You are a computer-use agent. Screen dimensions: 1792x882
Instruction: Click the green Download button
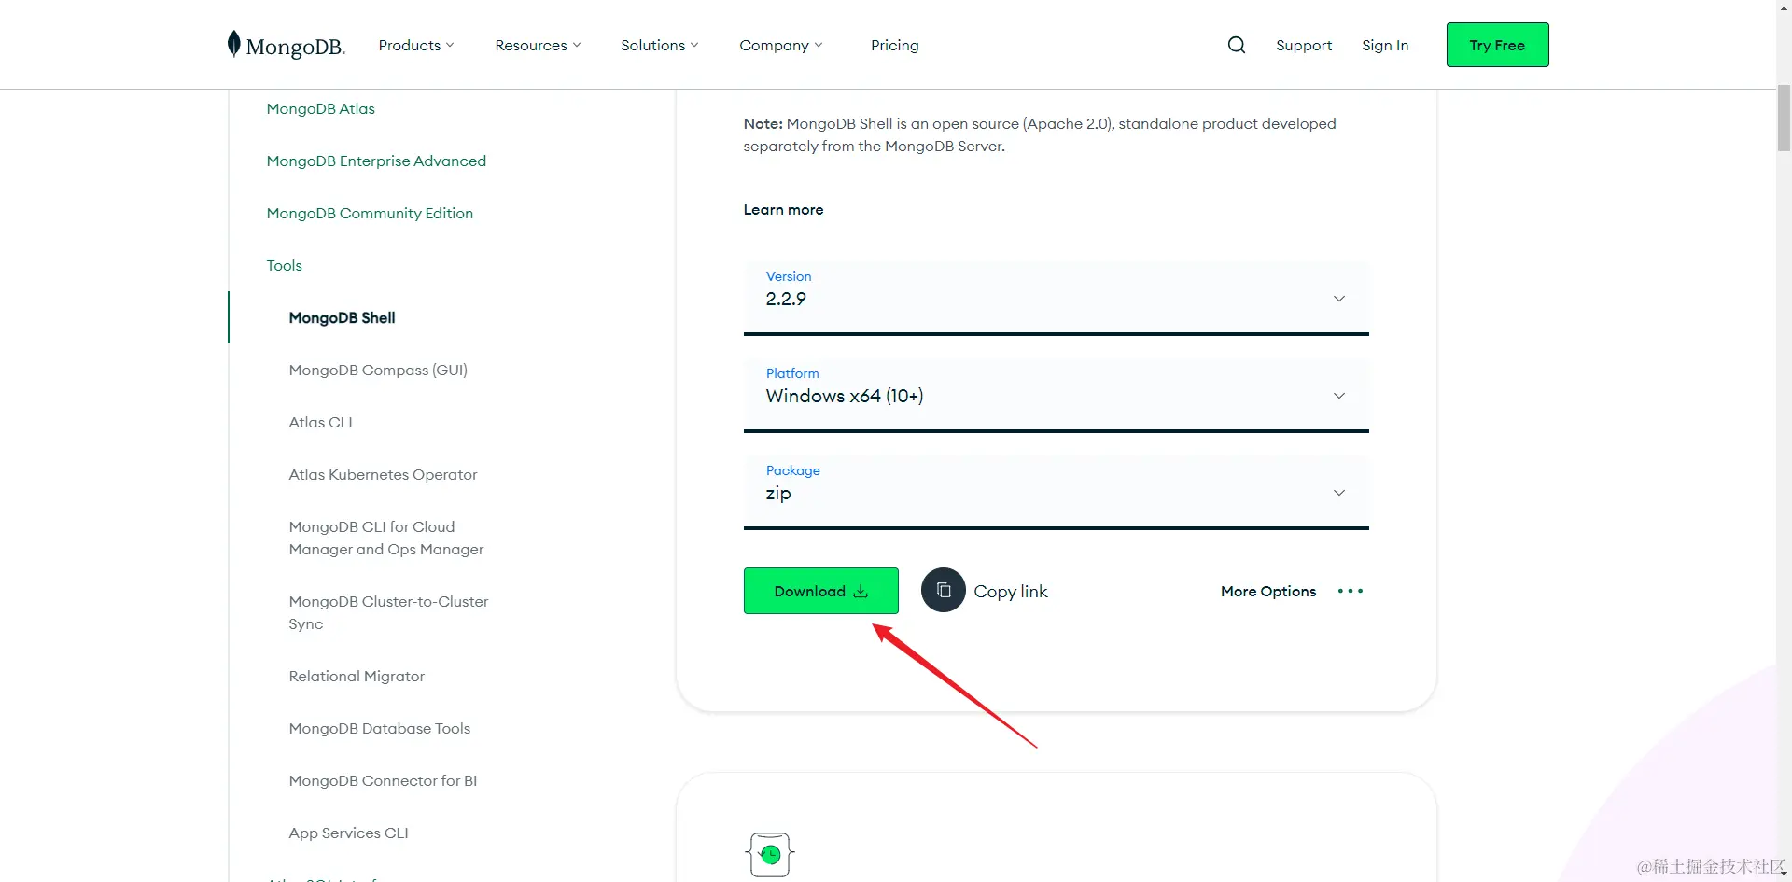pyautogui.click(x=821, y=591)
